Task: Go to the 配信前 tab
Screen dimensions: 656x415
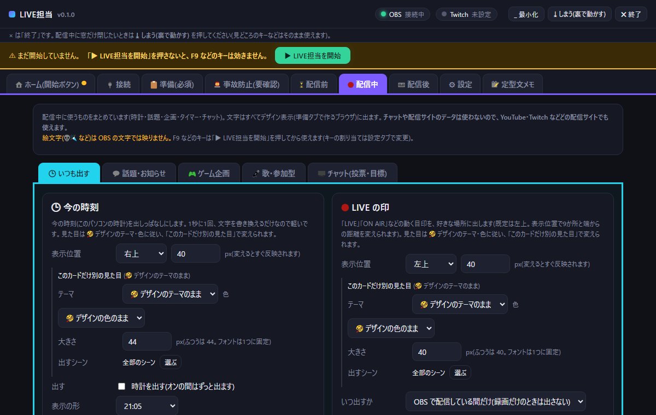Action: [x=314, y=85]
